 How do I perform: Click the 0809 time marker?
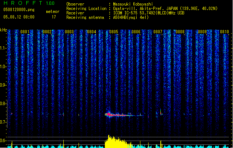click(x=202, y=32)
